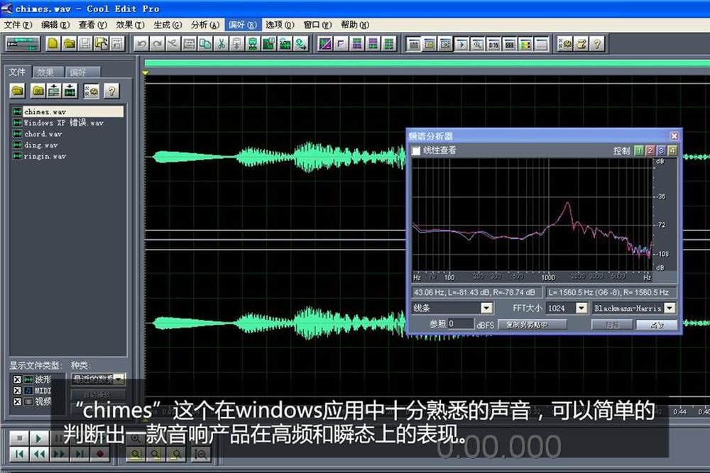
Task: Click the go-to-end transport button
Action: (x=79, y=454)
